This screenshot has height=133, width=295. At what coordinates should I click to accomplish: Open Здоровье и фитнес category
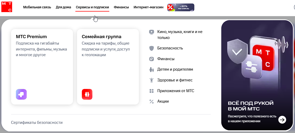pyautogui.click(x=175, y=80)
